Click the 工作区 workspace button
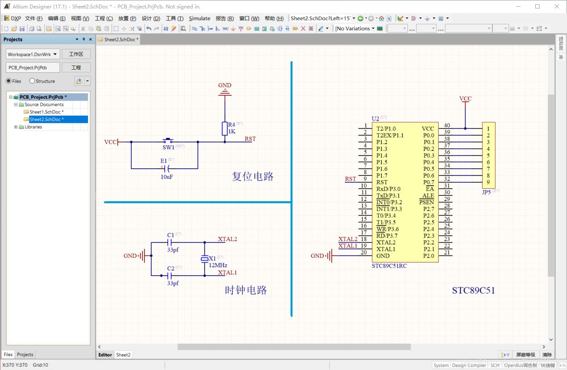This screenshot has height=370, width=567. point(76,54)
